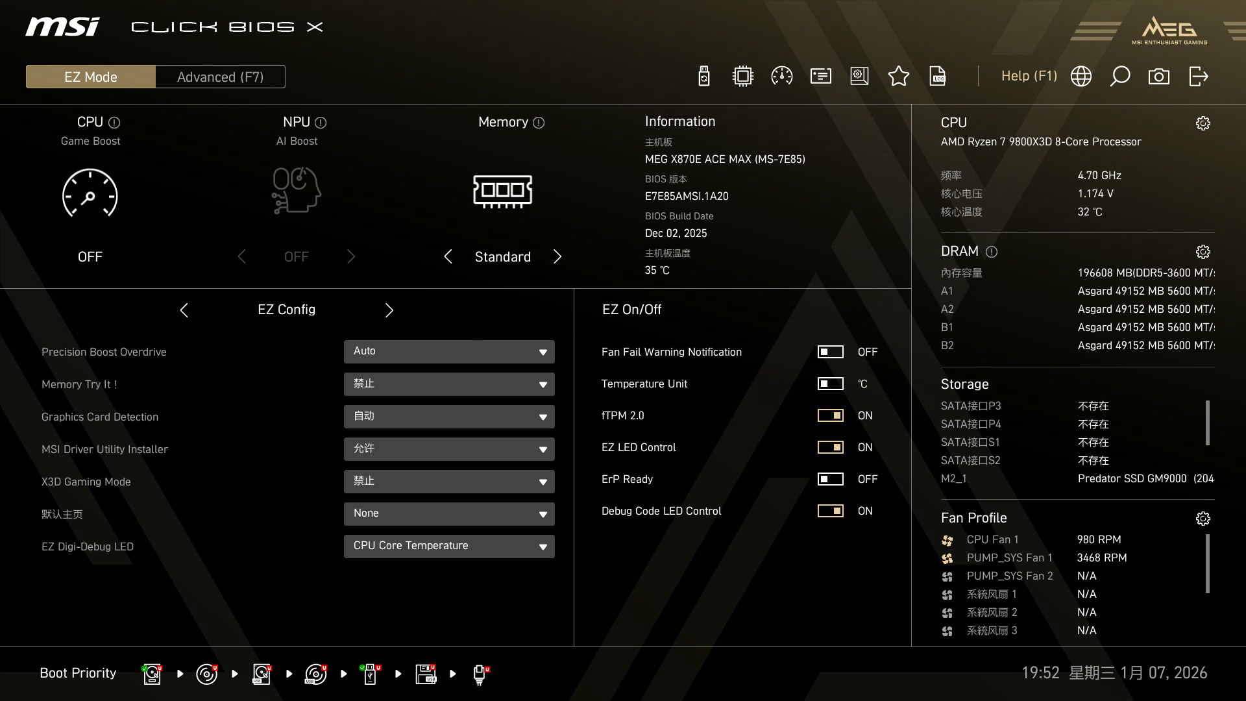The image size is (1246, 701).
Task: Open Help (F1)
Action: pyautogui.click(x=1029, y=77)
